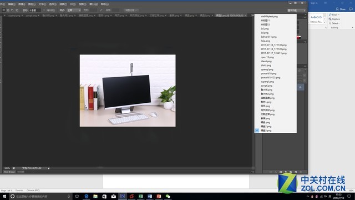Choose 3dmark11.png in the open documents list
The width and height of the screenshot is (355, 200).
268,37
